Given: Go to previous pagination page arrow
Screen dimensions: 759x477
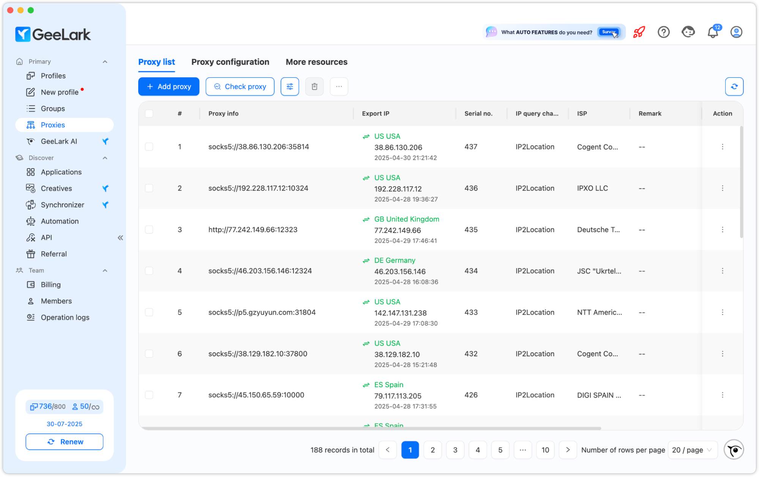Looking at the screenshot, I should pyautogui.click(x=388, y=450).
